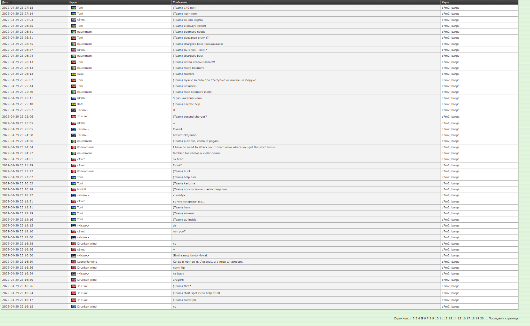
Task: Toggle the sort arrow on Дата column
Action: tap(11, 2)
